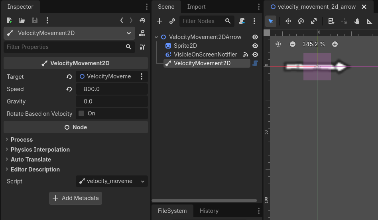Switch to the Inspector tab
Image resolution: width=378 pixels, height=220 pixels.
pos(20,7)
